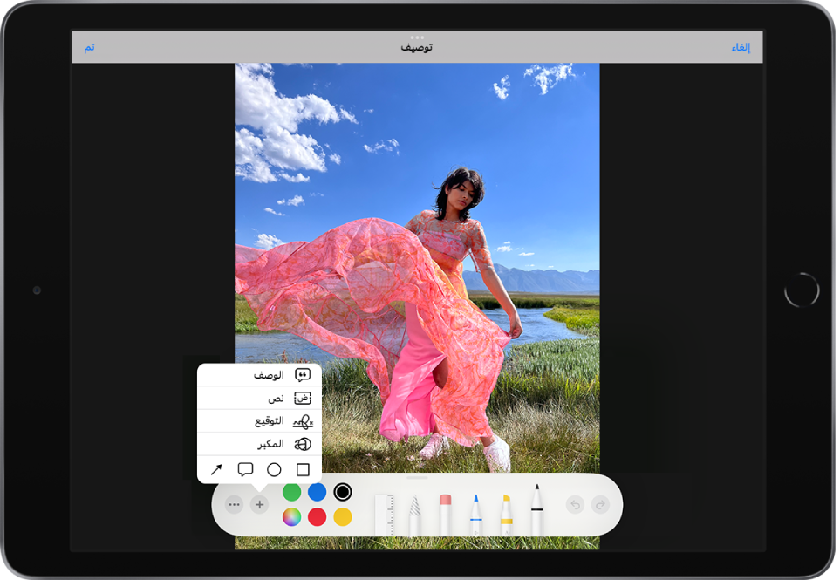Select the yellow highlighter tool
The height and width of the screenshot is (580, 840).
tap(506, 514)
